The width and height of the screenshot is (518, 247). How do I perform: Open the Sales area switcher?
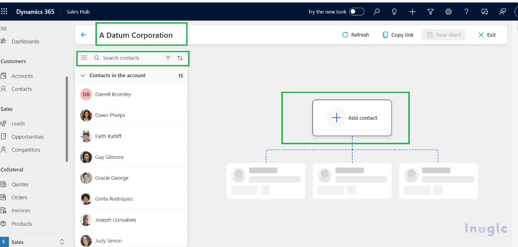click(x=35, y=242)
